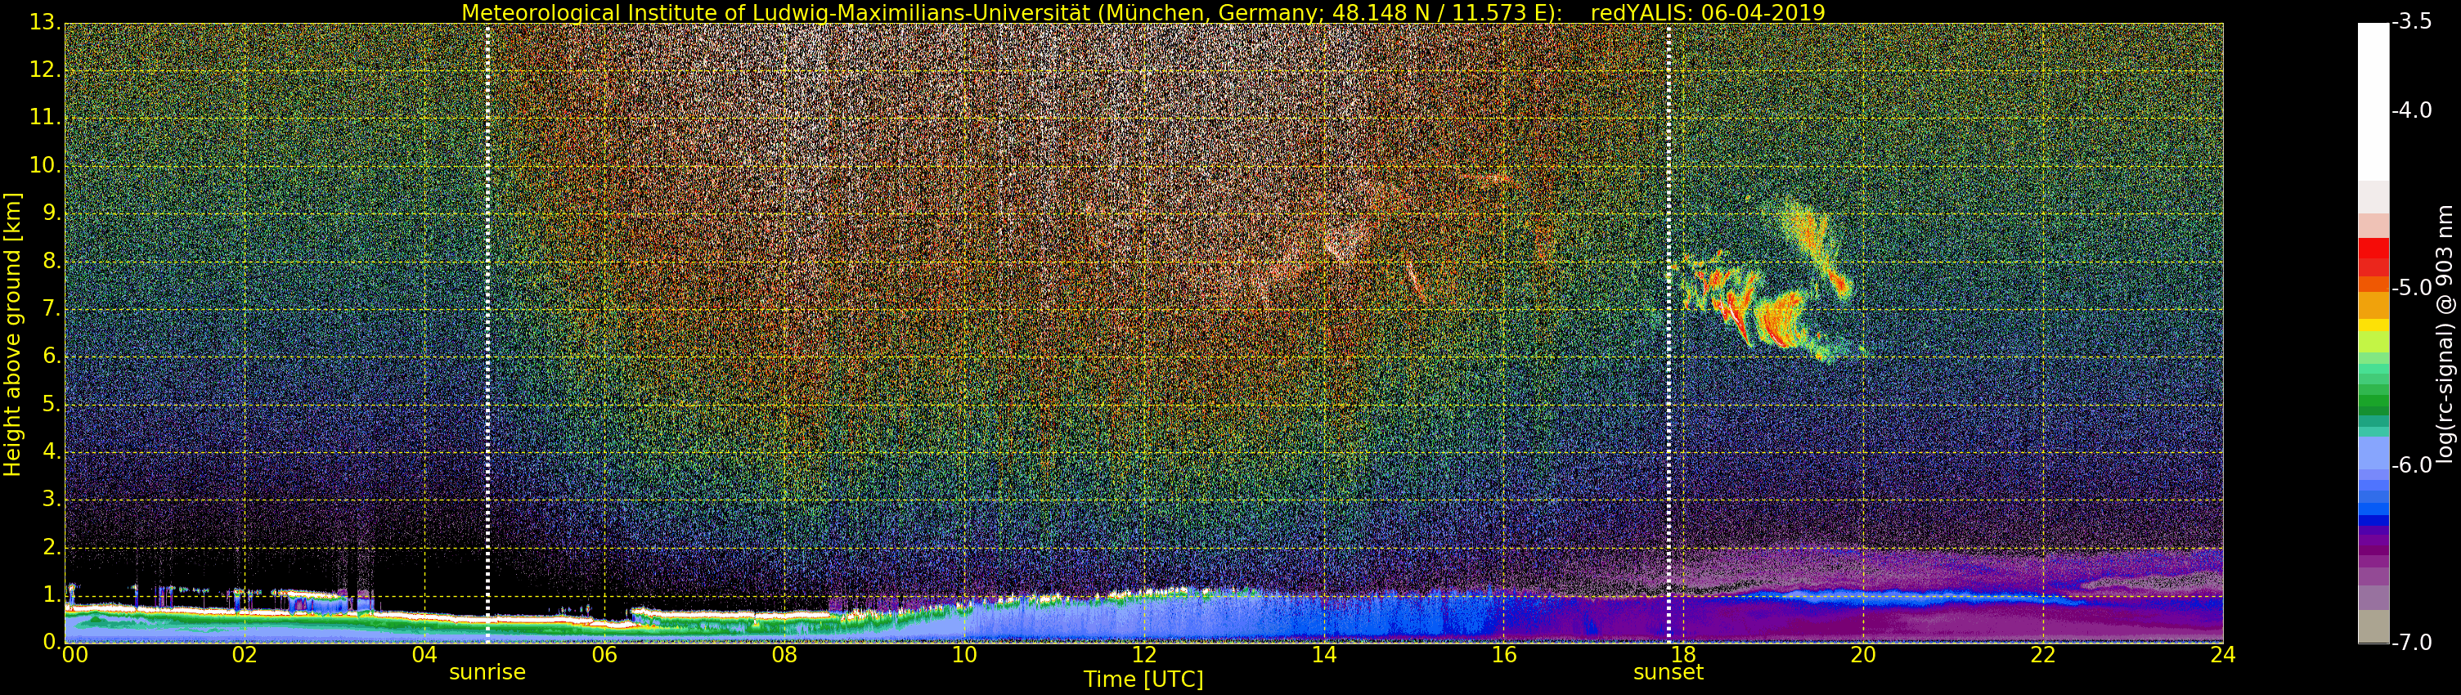Click the '18' tick on the time axis
The height and width of the screenshot is (695, 2461).
1683,655
